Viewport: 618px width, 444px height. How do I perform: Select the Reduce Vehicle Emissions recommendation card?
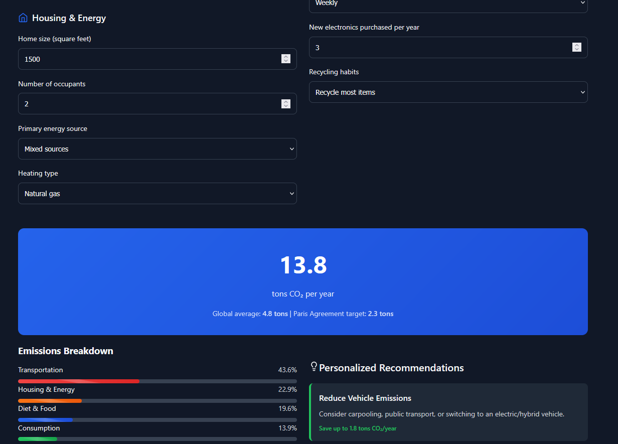pos(448,412)
